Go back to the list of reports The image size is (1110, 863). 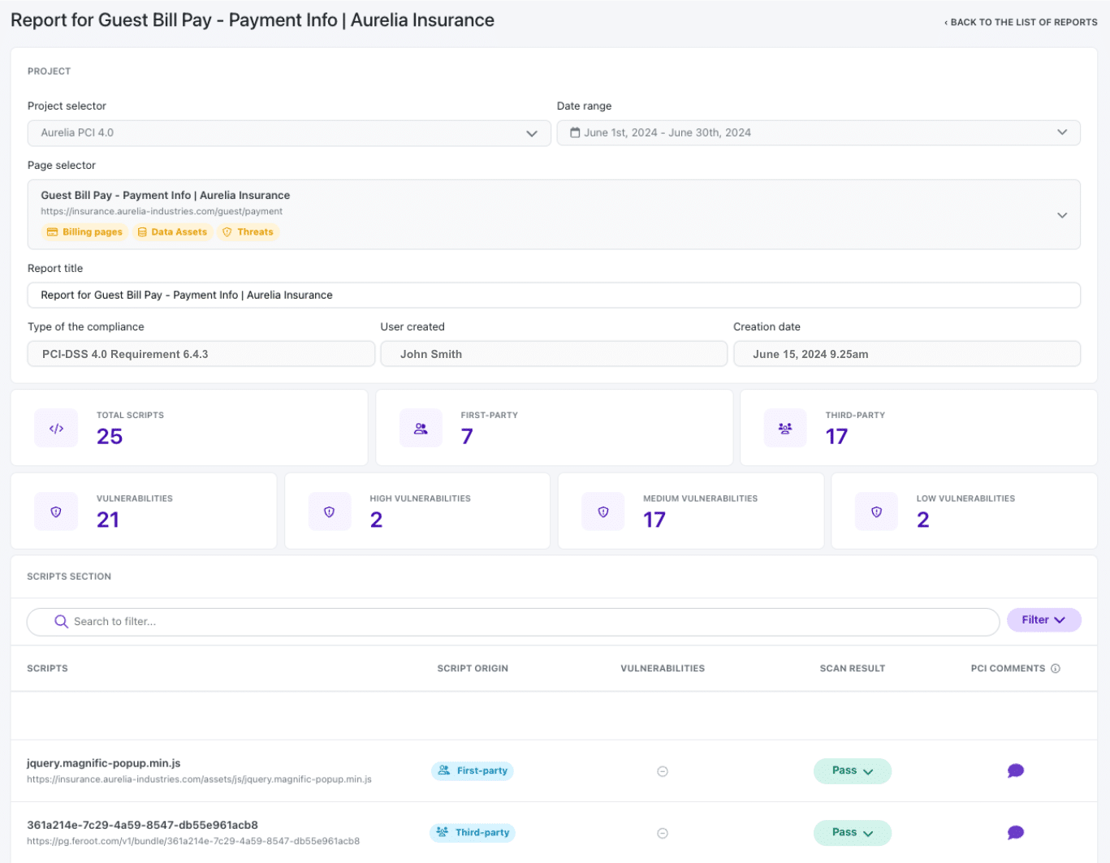(x=1021, y=23)
